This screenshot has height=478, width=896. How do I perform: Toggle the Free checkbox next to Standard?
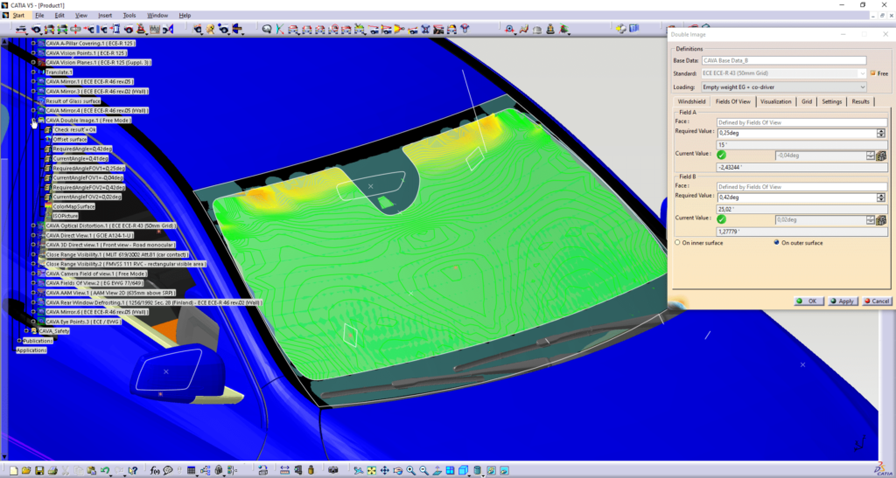click(872, 73)
